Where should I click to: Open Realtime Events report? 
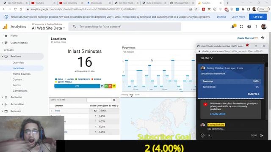pyautogui.click(x=17, y=85)
